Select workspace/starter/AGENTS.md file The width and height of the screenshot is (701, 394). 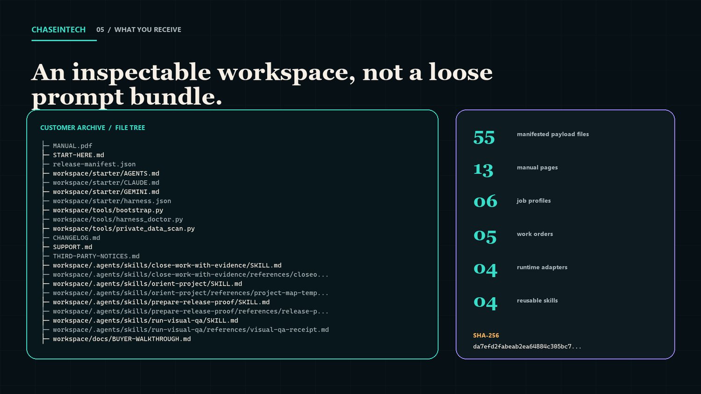tap(106, 173)
